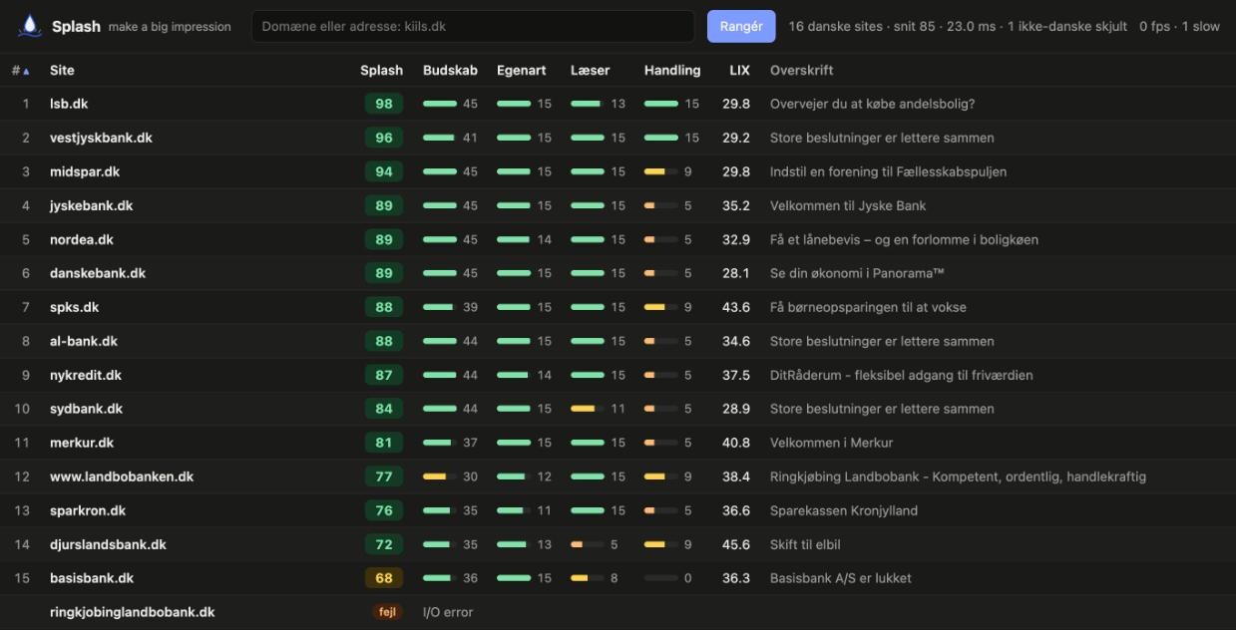Click the 'make a big impression' tagline
Image resolution: width=1236 pixels, height=630 pixels.
tap(170, 27)
